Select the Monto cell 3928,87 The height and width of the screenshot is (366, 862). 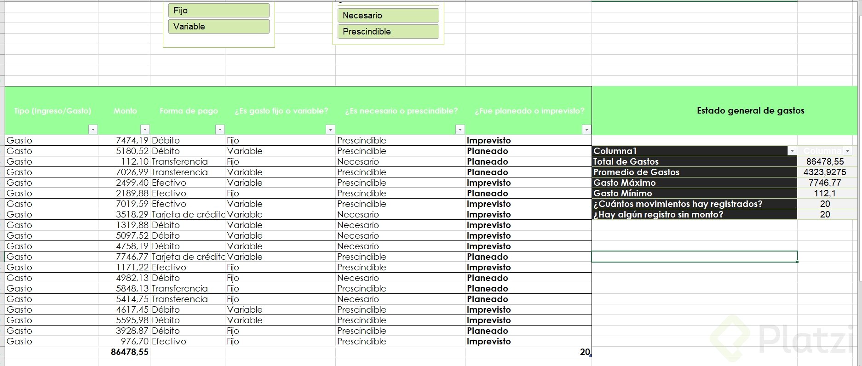point(124,331)
